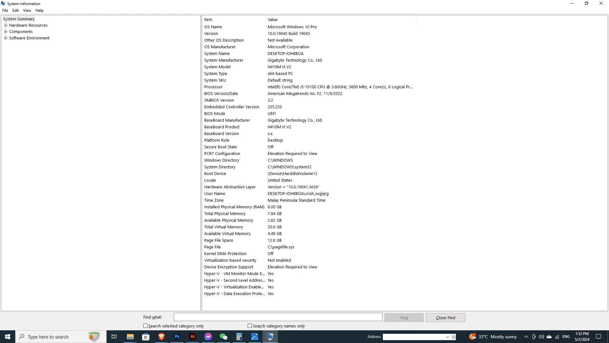The height and width of the screenshot is (343, 609).
Task: Focus the Find what text field
Action: (278, 317)
